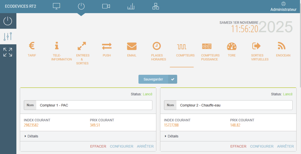The image size is (301, 154).
Task: Expand Détails for Compteur 1 - PAC
Action: (x=31, y=136)
